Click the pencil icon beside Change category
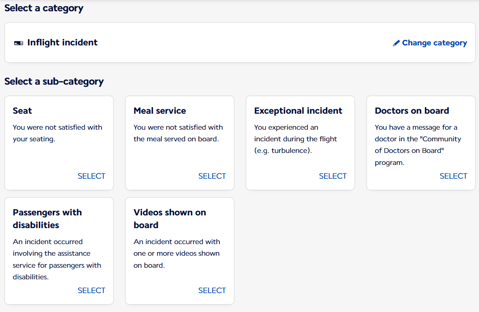The height and width of the screenshot is (312, 479). tap(397, 43)
